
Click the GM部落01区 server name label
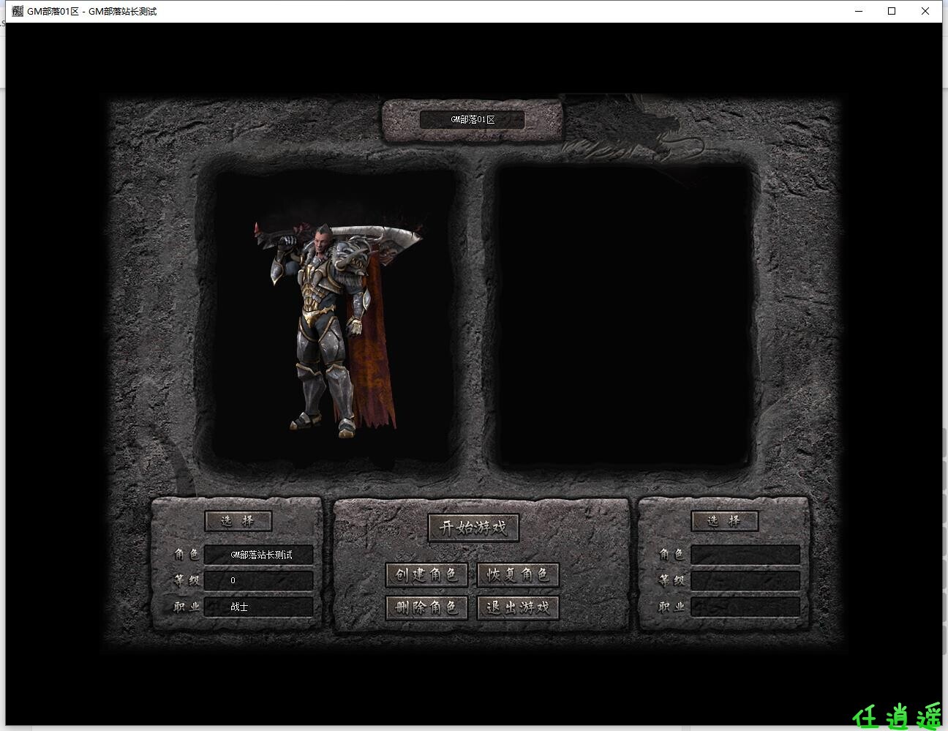point(473,119)
